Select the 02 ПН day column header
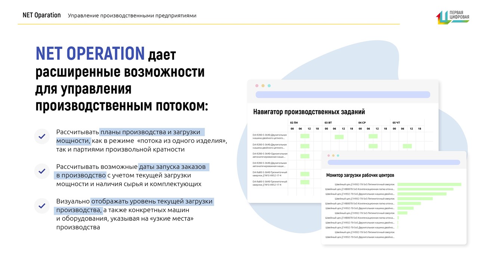The height and width of the screenshot is (269, 478). click(x=294, y=123)
